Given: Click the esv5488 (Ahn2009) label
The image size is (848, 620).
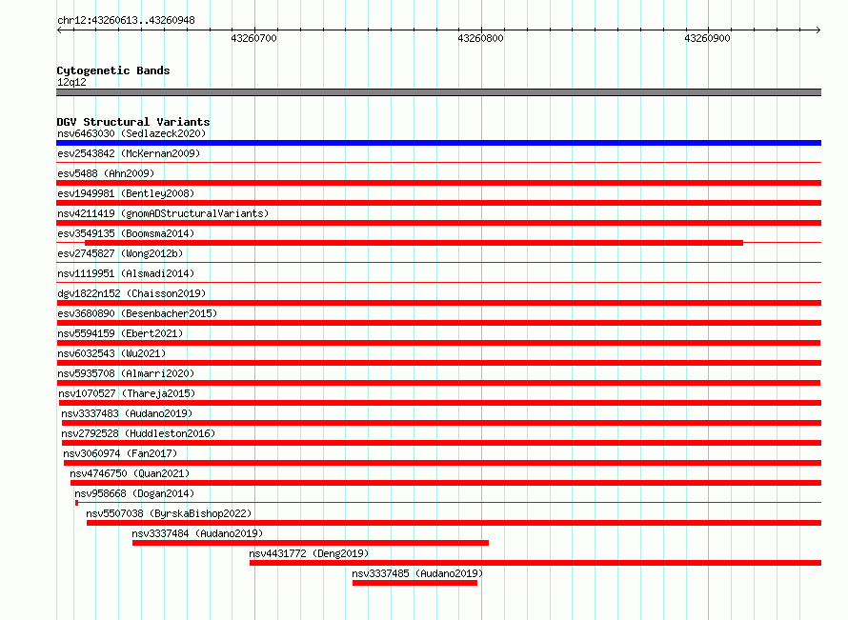Looking at the screenshot, I should [106, 173].
